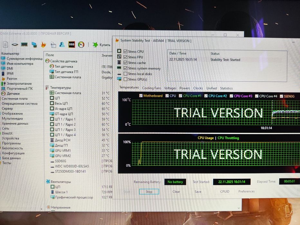This screenshot has height=225, width=300.
Task: Open the Statistics tab
Action: (226, 88)
